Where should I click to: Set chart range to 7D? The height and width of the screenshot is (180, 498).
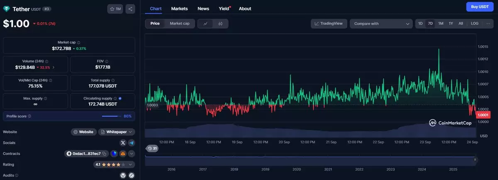click(x=430, y=24)
